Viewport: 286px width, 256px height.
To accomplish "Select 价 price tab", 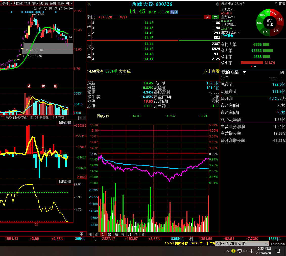I will coord(143,234).
